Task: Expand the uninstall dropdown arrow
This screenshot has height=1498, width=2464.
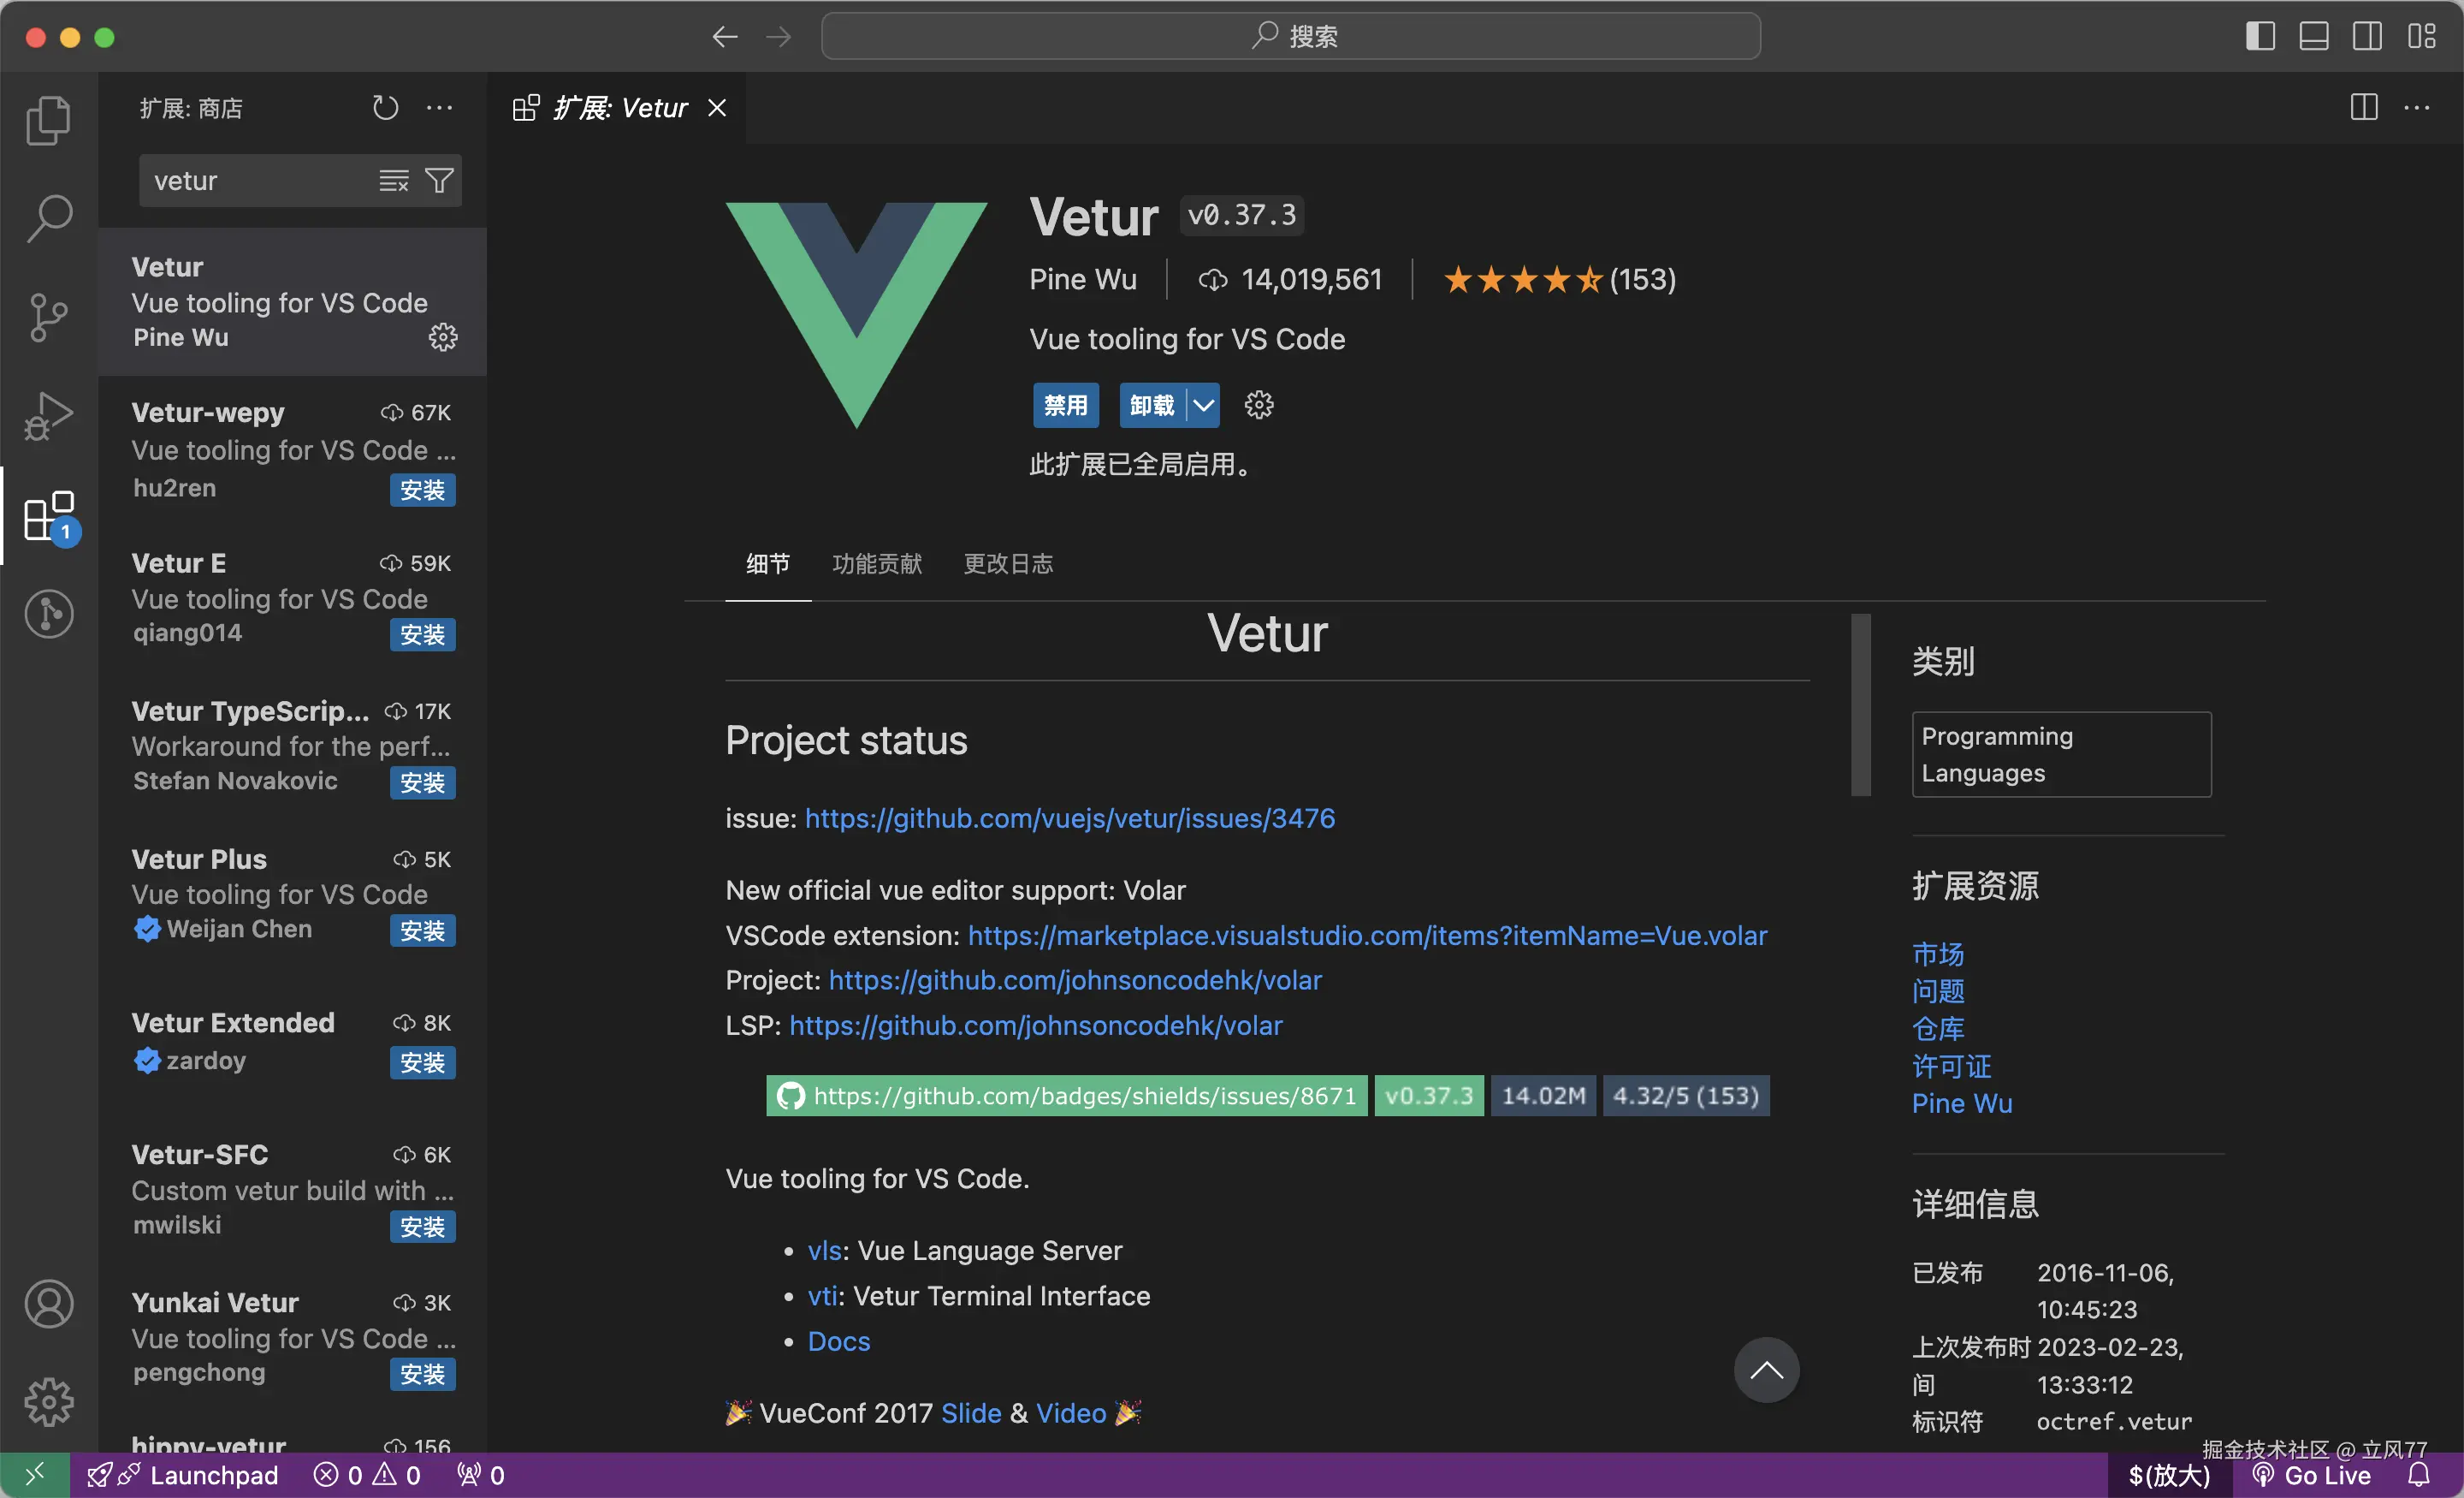Action: click(x=1203, y=405)
